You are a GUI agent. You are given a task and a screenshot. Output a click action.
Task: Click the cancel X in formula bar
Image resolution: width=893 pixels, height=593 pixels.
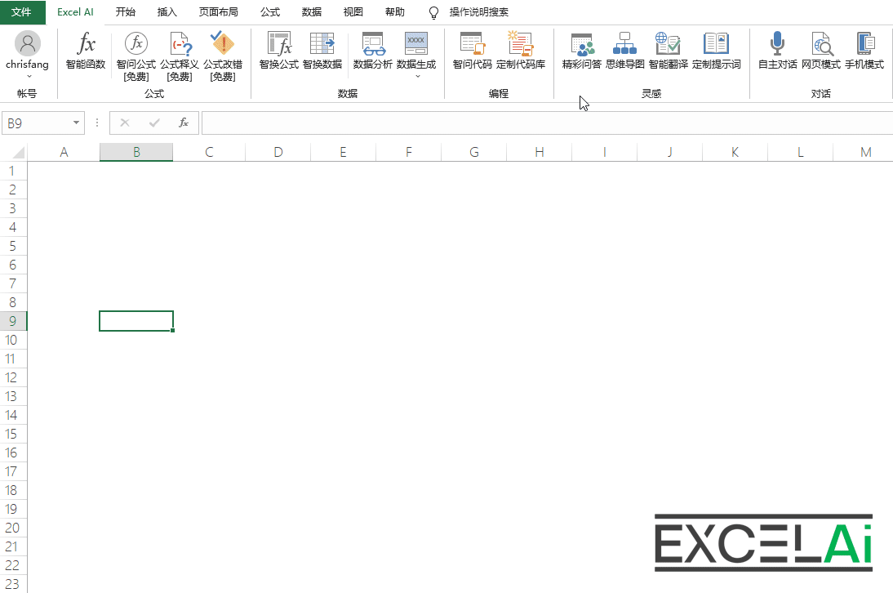[x=125, y=123]
